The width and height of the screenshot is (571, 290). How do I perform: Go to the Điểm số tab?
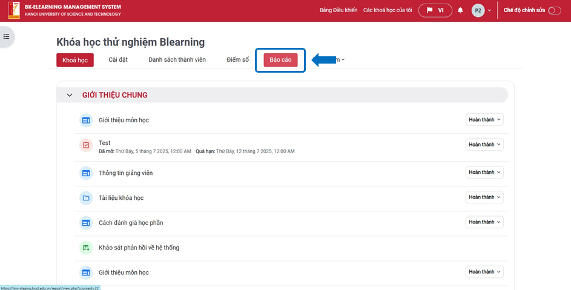(x=238, y=60)
